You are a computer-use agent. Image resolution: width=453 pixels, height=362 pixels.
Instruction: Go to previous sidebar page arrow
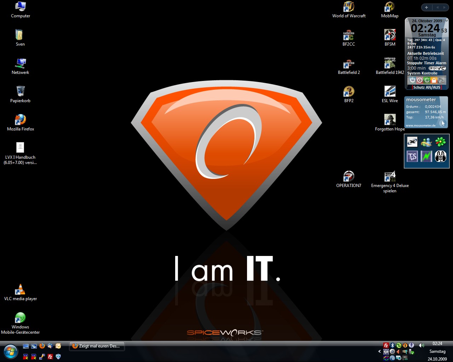(437, 7)
